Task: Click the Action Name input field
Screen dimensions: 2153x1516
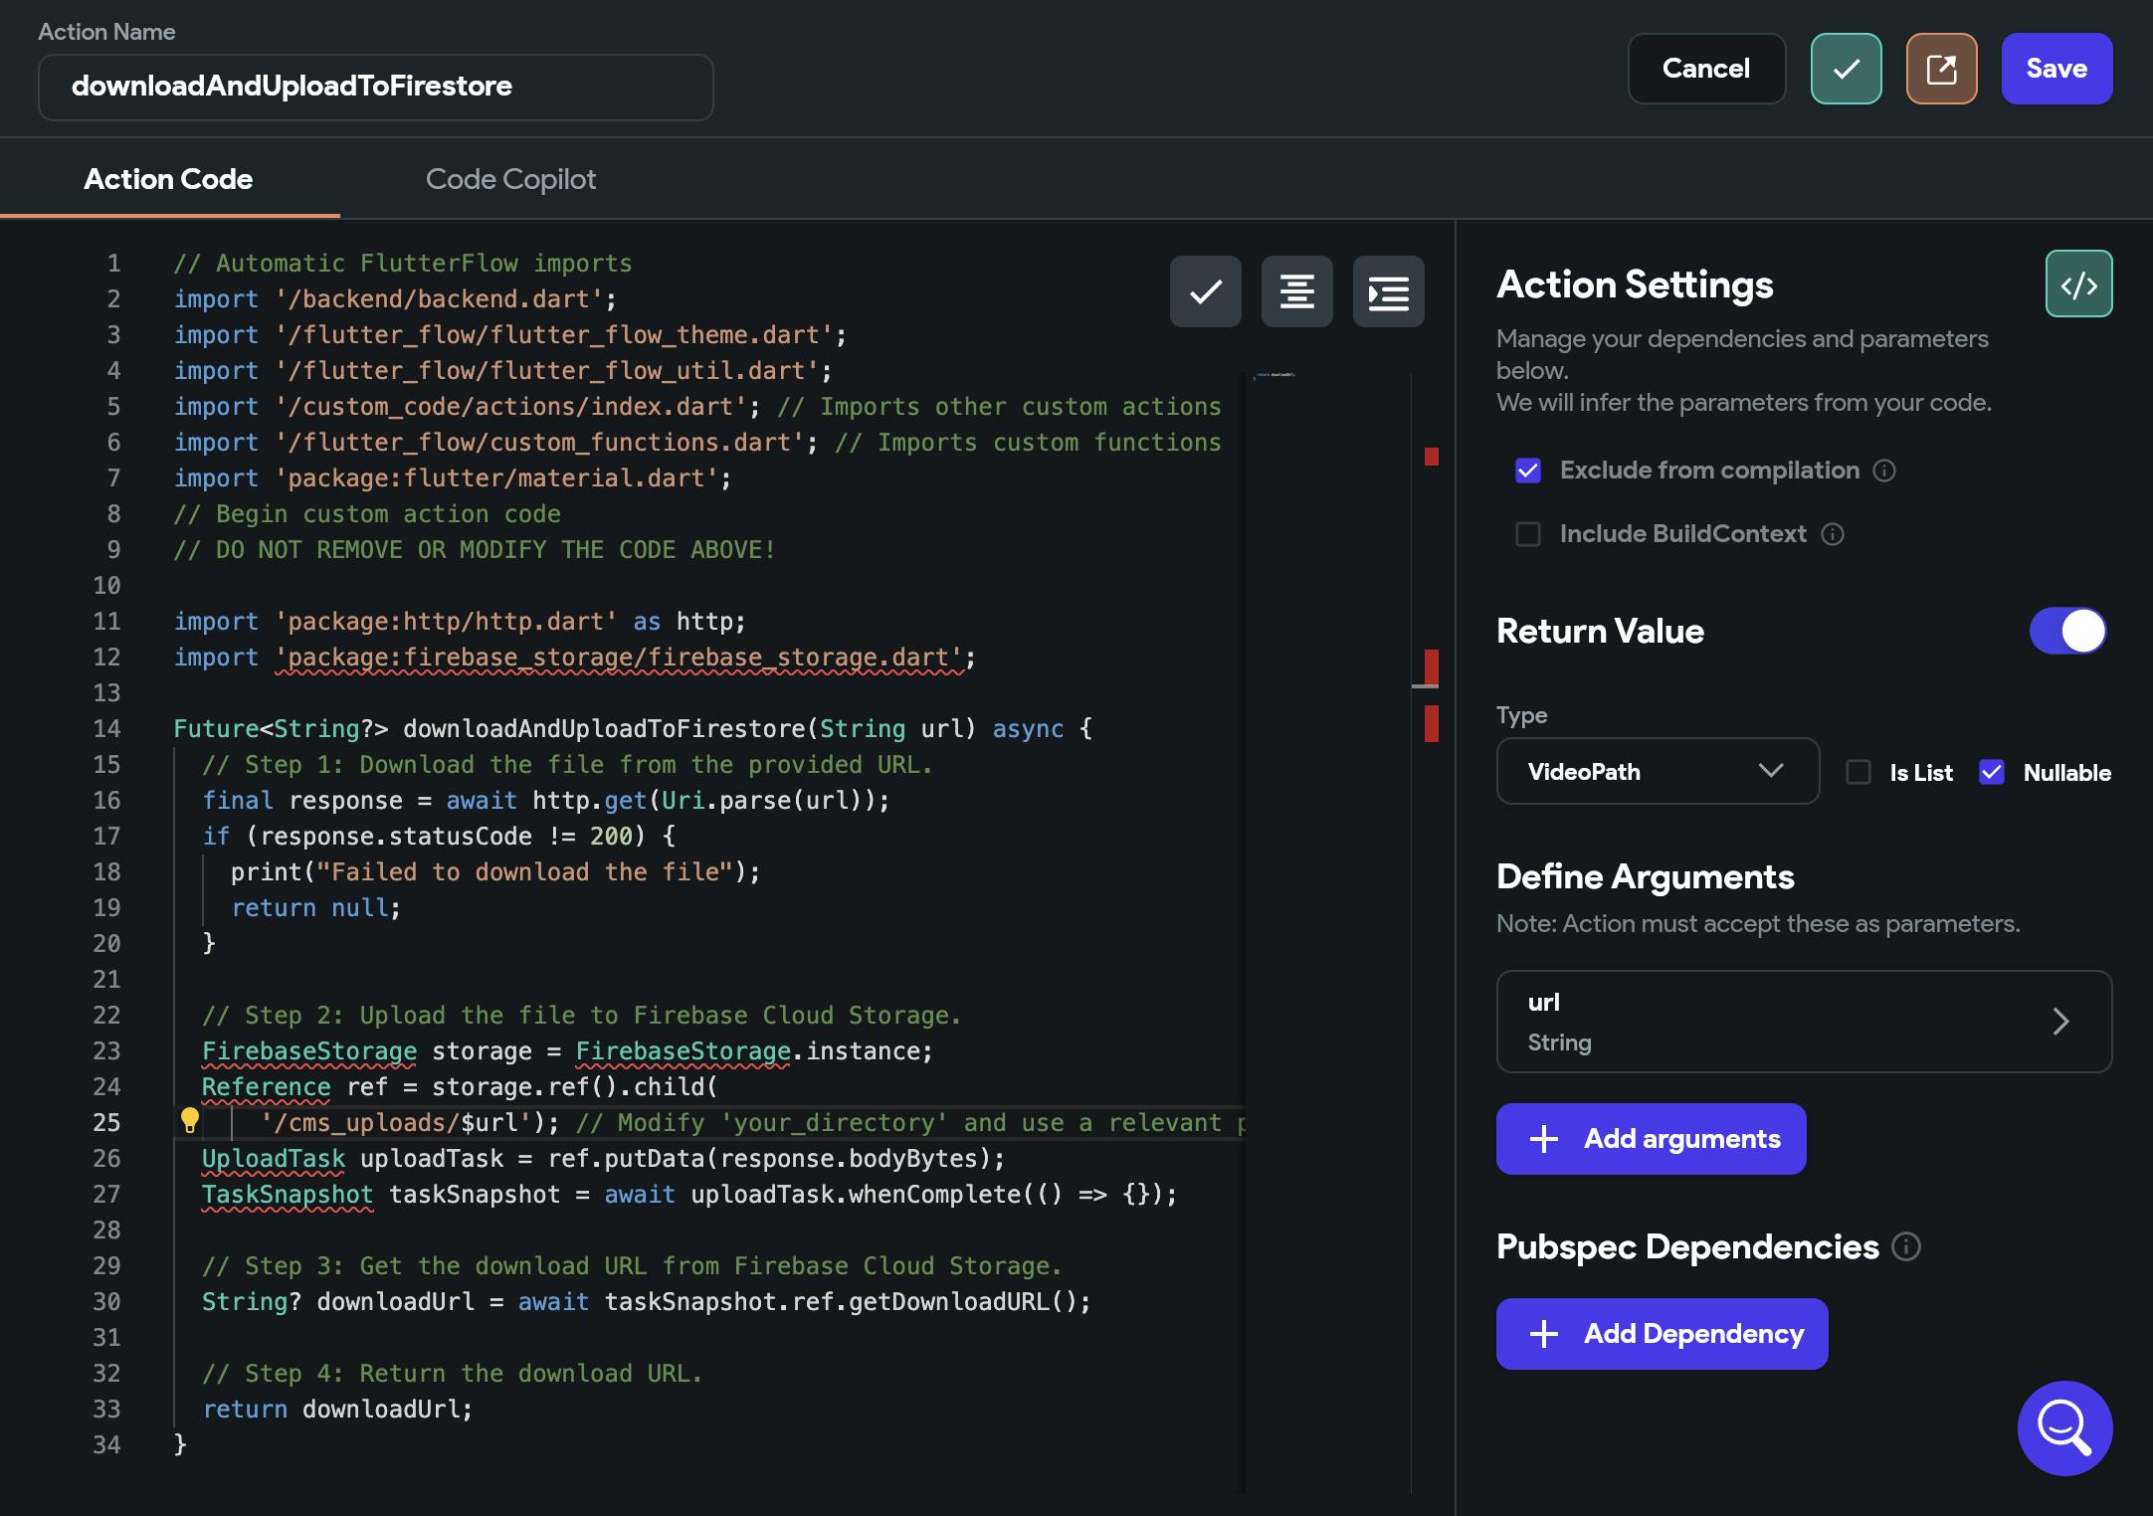Action: pos(376,87)
